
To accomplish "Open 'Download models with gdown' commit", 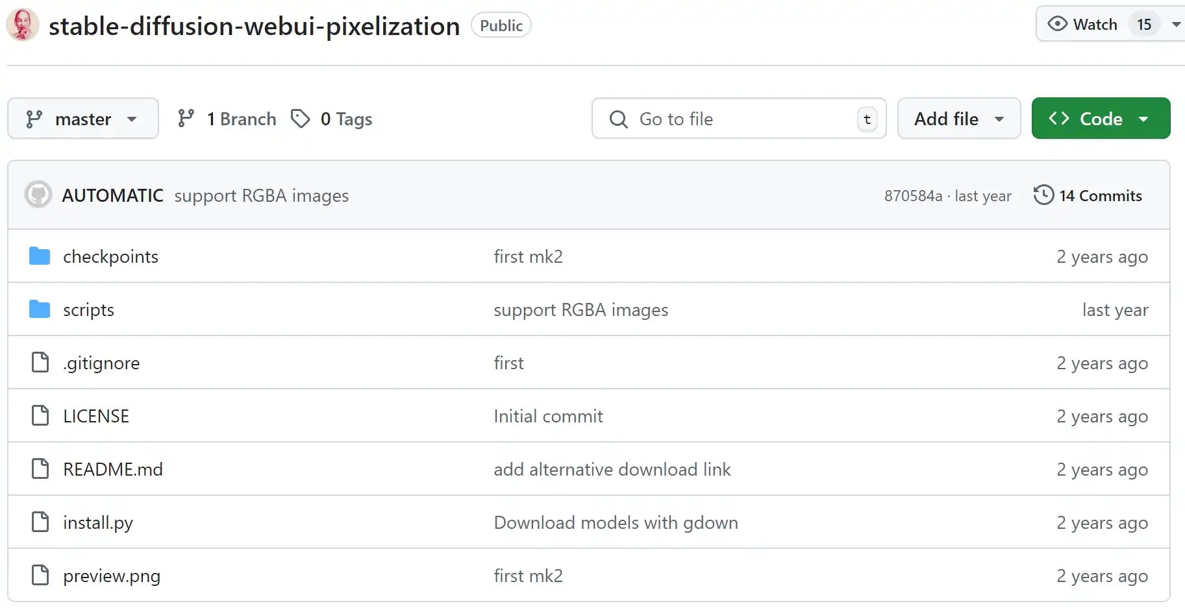I will click(616, 523).
